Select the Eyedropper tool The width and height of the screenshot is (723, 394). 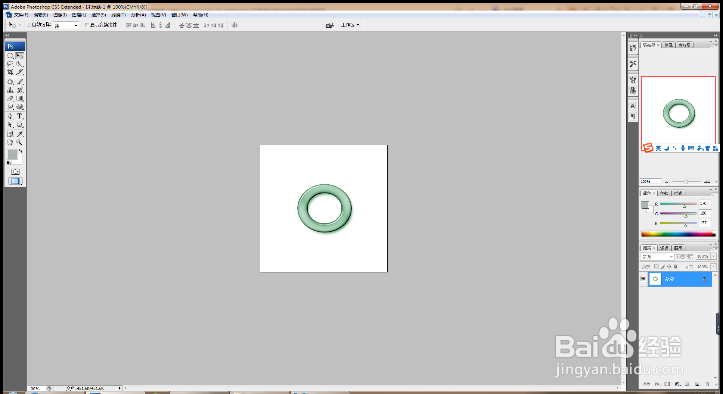tap(20, 134)
